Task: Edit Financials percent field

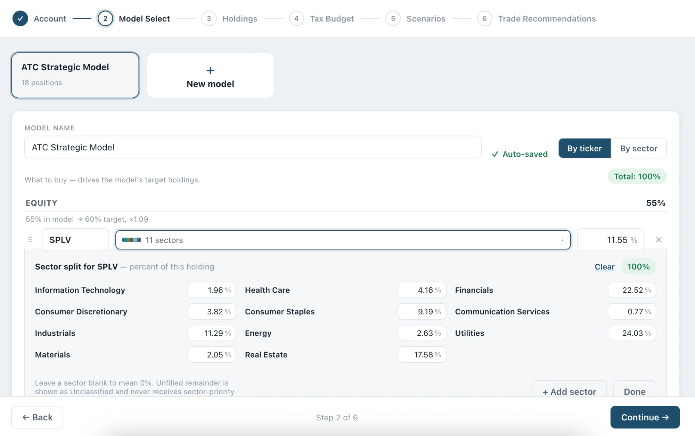Action: (632, 290)
